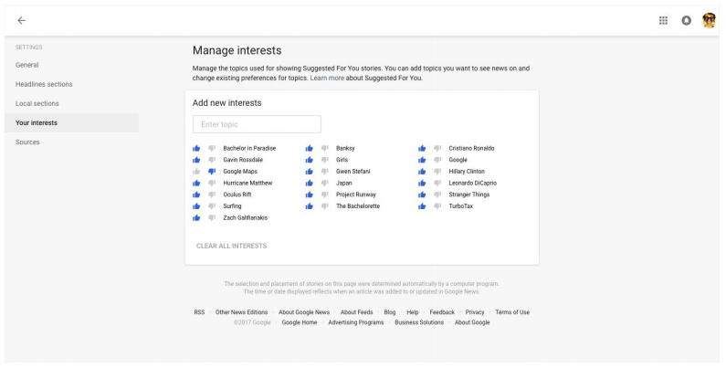Click the Enter topic input field
Screen dimensions: 726x368
[x=257, y=124]
